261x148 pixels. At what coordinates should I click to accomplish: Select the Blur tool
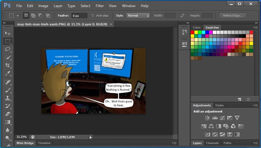[x=7, y=130]
